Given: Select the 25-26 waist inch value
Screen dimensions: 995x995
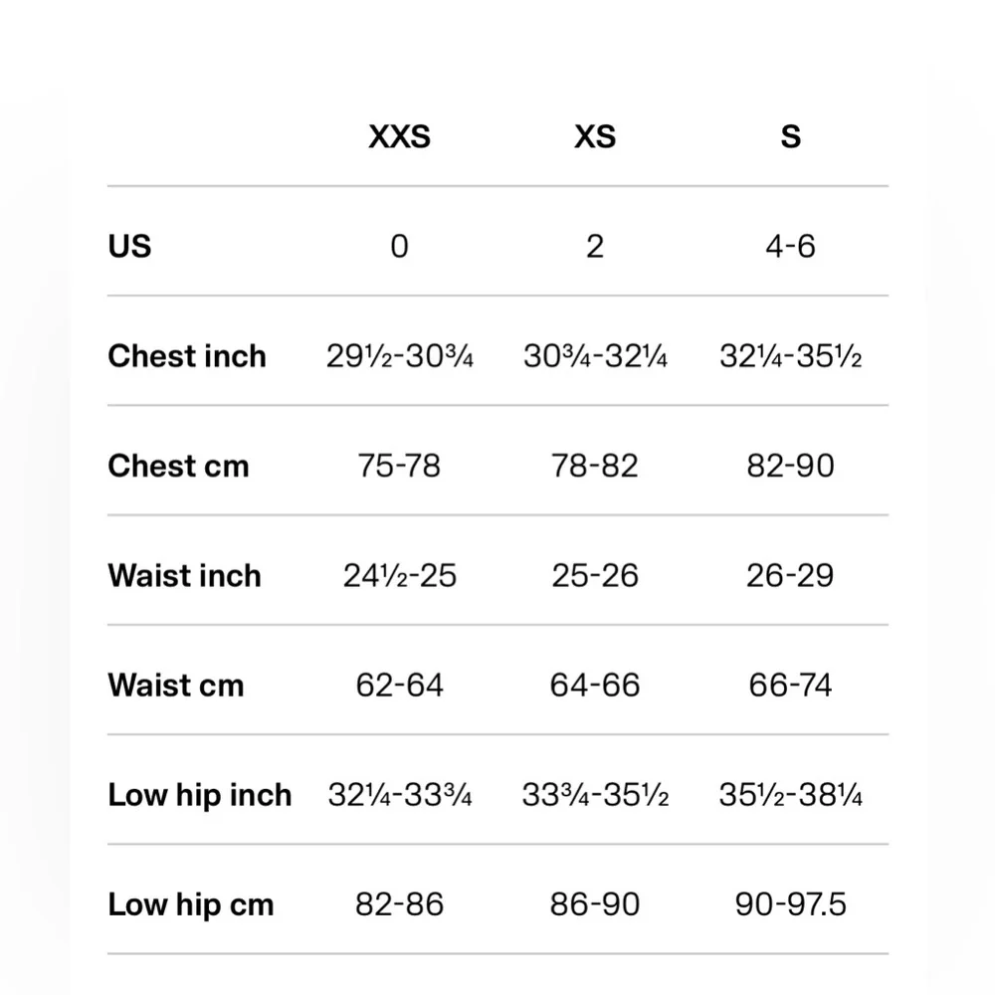Looking at the screenshot, I should pos(595,575).
